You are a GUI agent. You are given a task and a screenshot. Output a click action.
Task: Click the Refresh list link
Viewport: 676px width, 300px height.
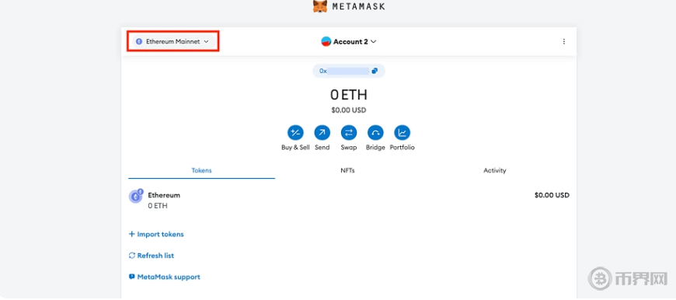[x=152, y=256]
